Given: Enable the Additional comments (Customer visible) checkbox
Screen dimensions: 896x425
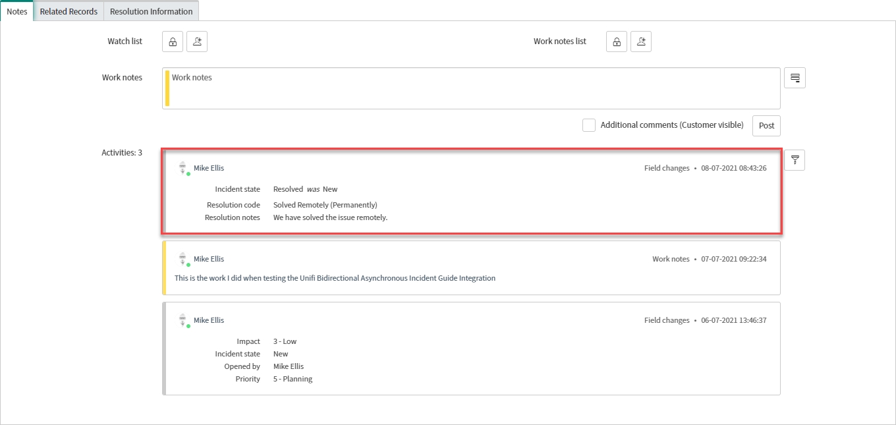Looking at the screenshot, I should coord(589,125).
